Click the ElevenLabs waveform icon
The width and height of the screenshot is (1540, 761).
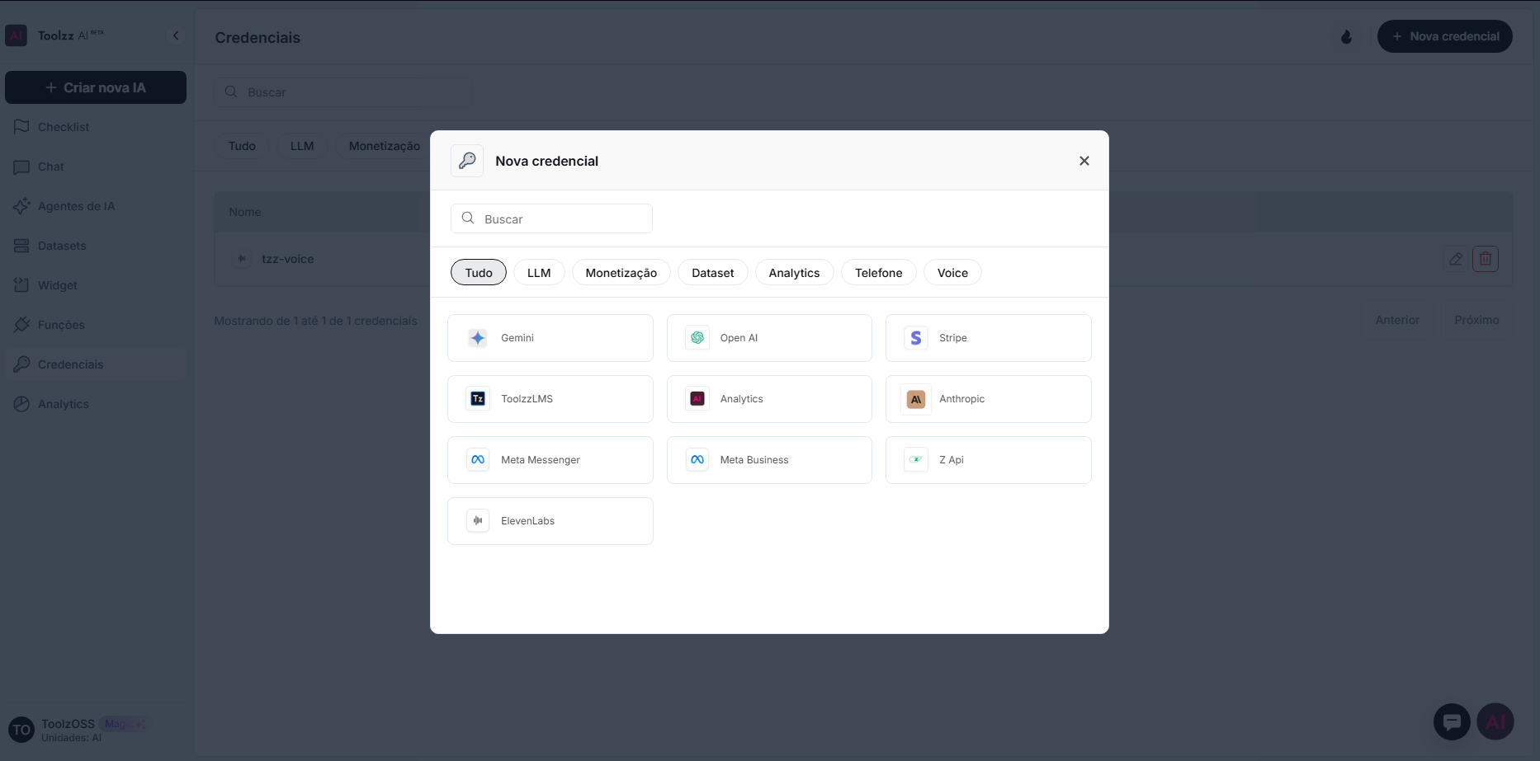pyautogui.click(x=478, y=521)
